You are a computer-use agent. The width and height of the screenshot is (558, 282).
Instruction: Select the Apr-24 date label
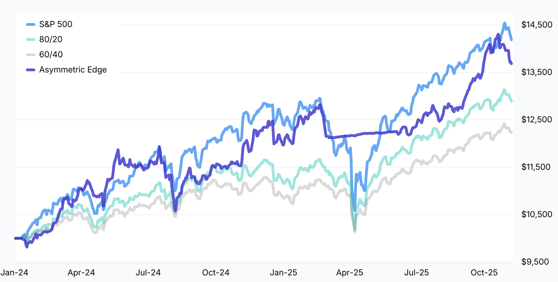click(81, 273)
